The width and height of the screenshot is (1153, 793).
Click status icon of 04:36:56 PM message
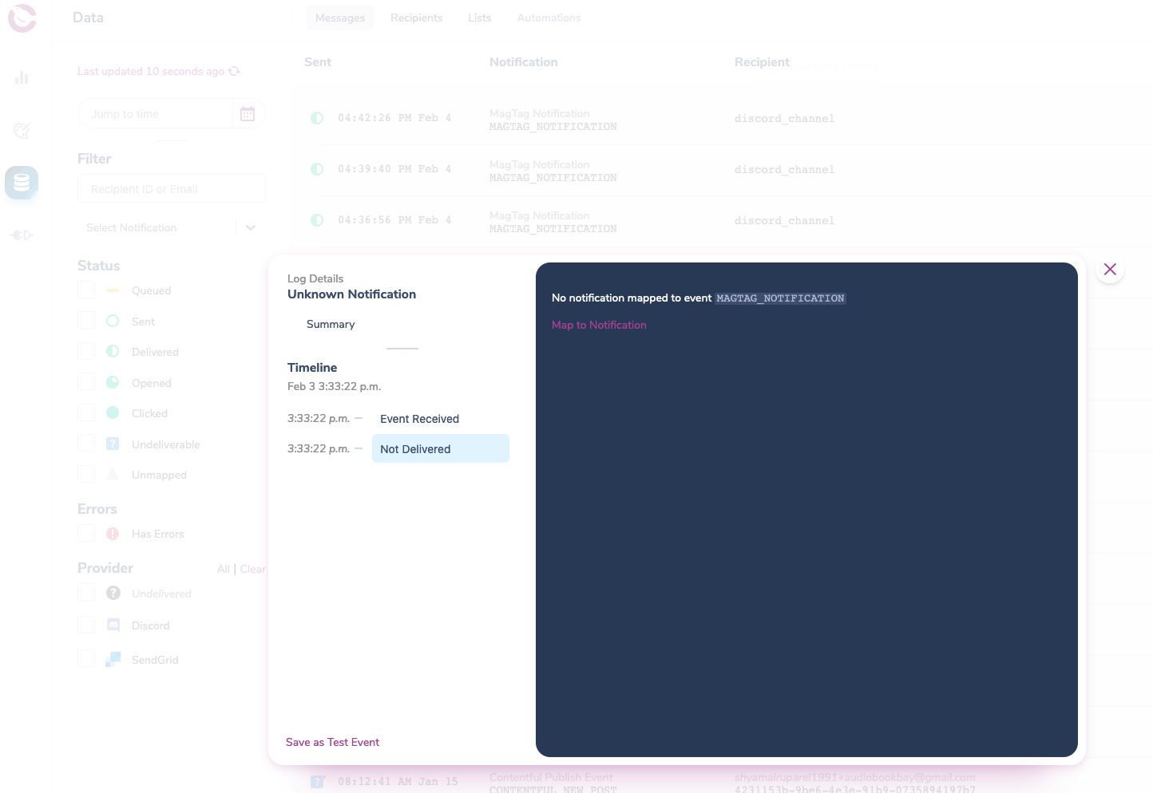[x=317, y=220]
